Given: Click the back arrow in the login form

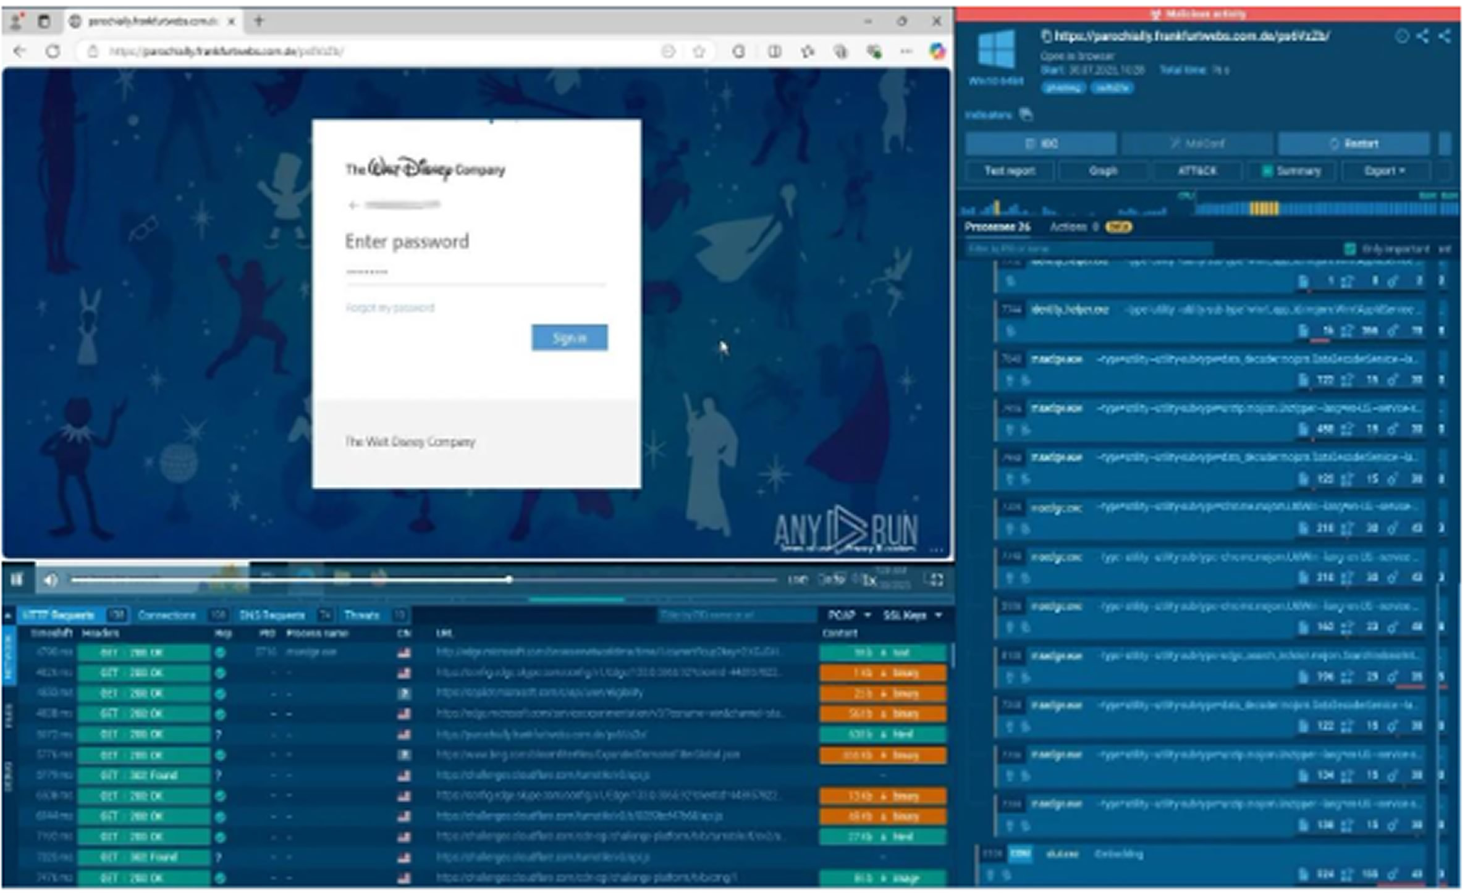Looking at the screenshot, I should (x=353, y=205).
